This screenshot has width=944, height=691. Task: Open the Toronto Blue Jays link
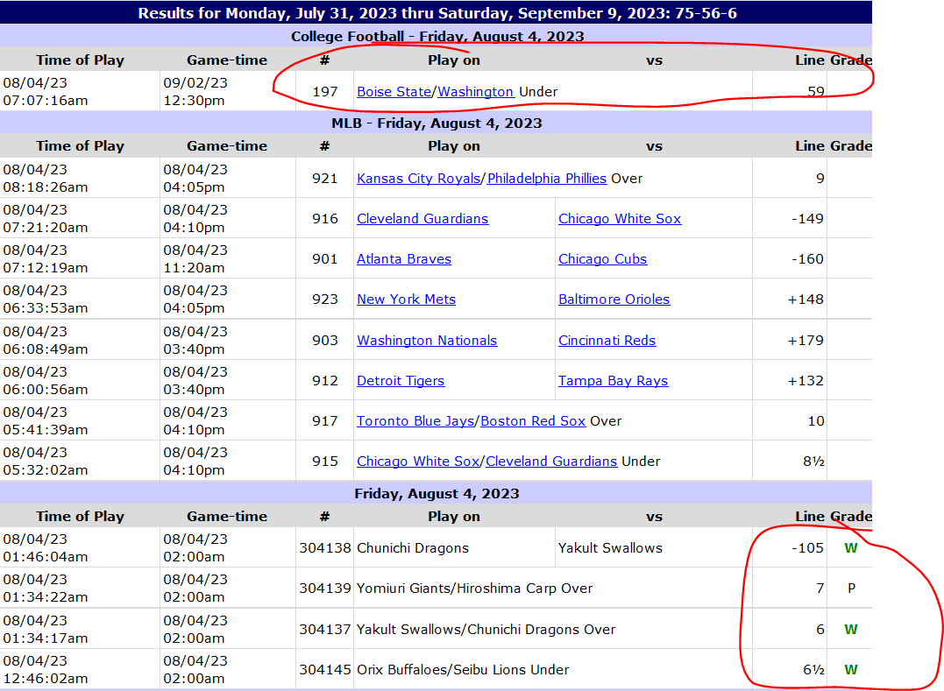tap(415, 421)
